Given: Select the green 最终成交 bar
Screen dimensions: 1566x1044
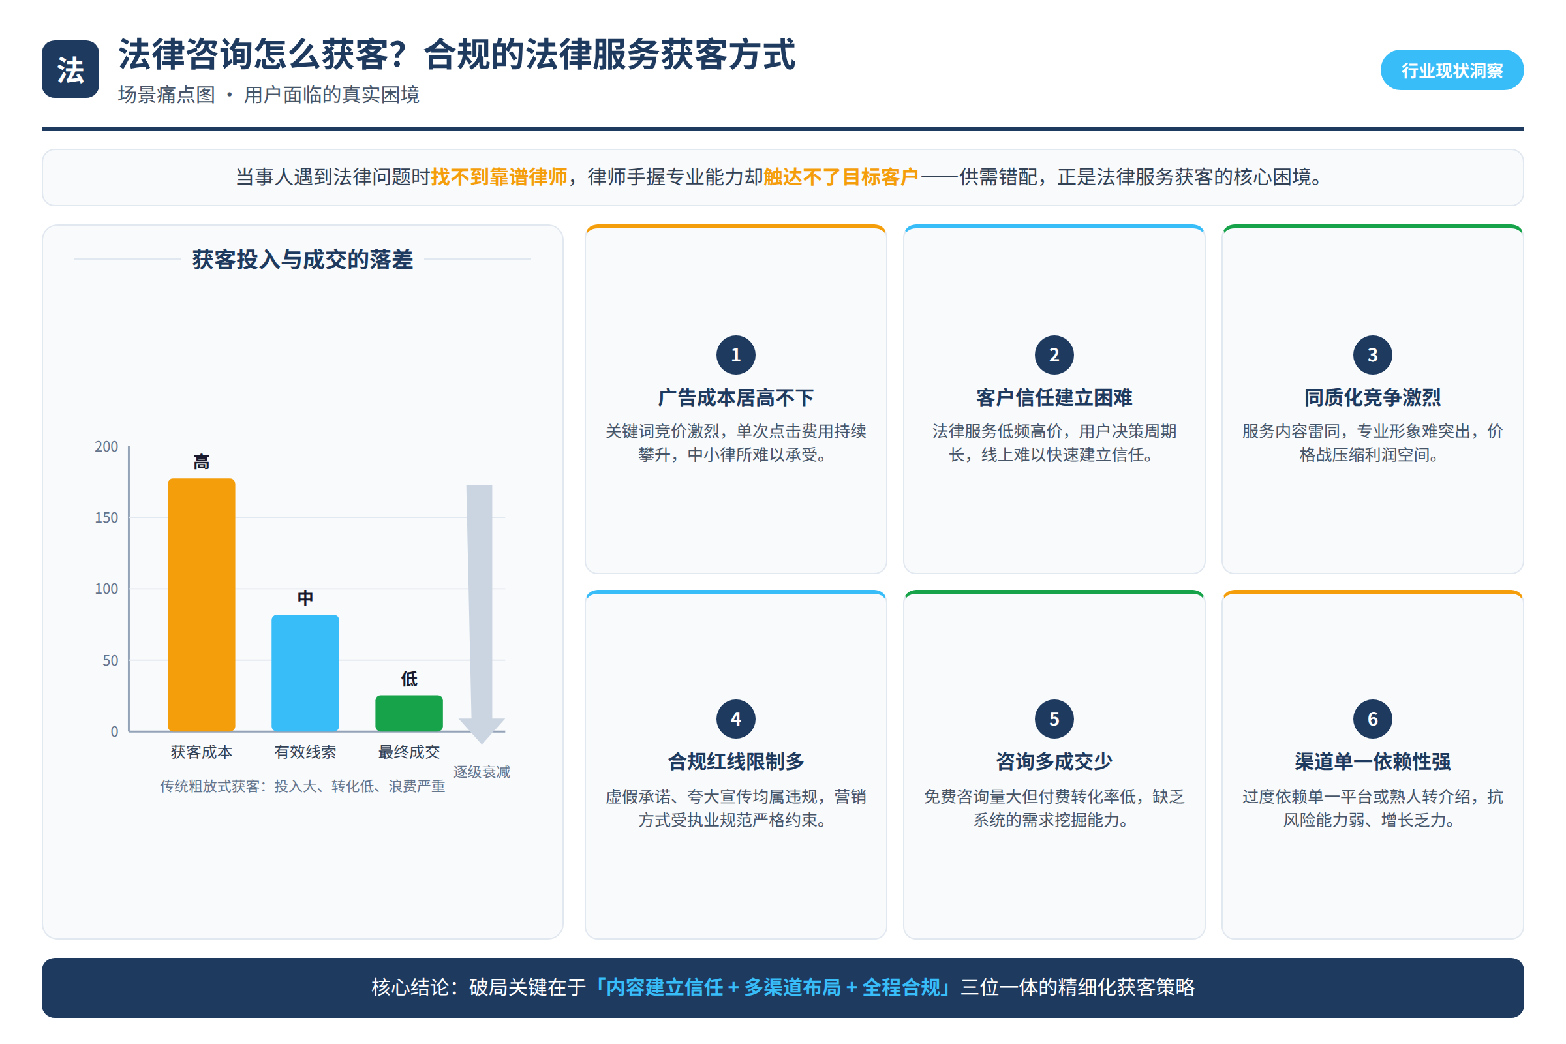Looking at the screenshot, I should click(409, 713).
